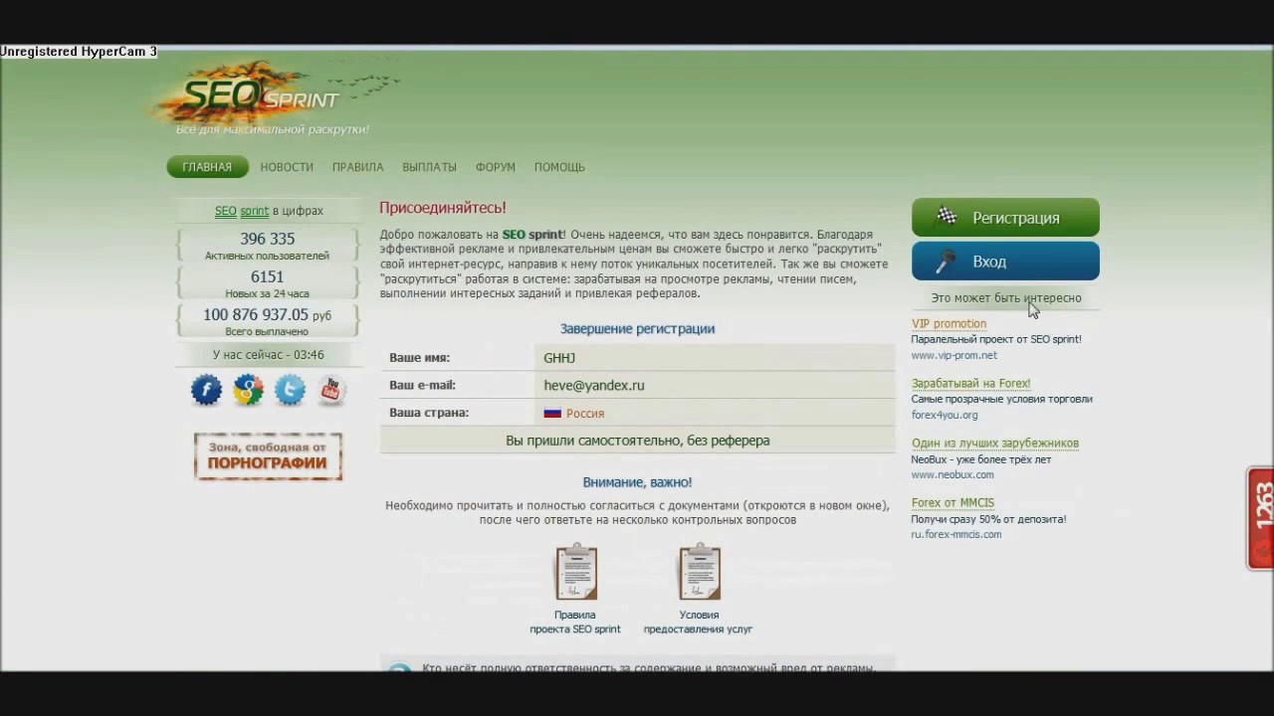Screen dimensions: 1274x716
Task: Click the Russia flag icon
Action: pos(552,413)
